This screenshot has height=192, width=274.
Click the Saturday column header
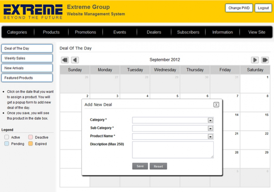coord(255,70)
